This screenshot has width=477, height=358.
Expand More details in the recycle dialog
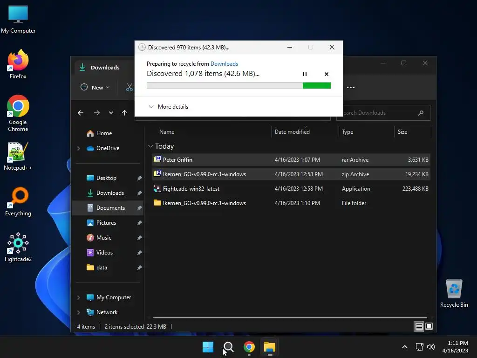(168, 107)
